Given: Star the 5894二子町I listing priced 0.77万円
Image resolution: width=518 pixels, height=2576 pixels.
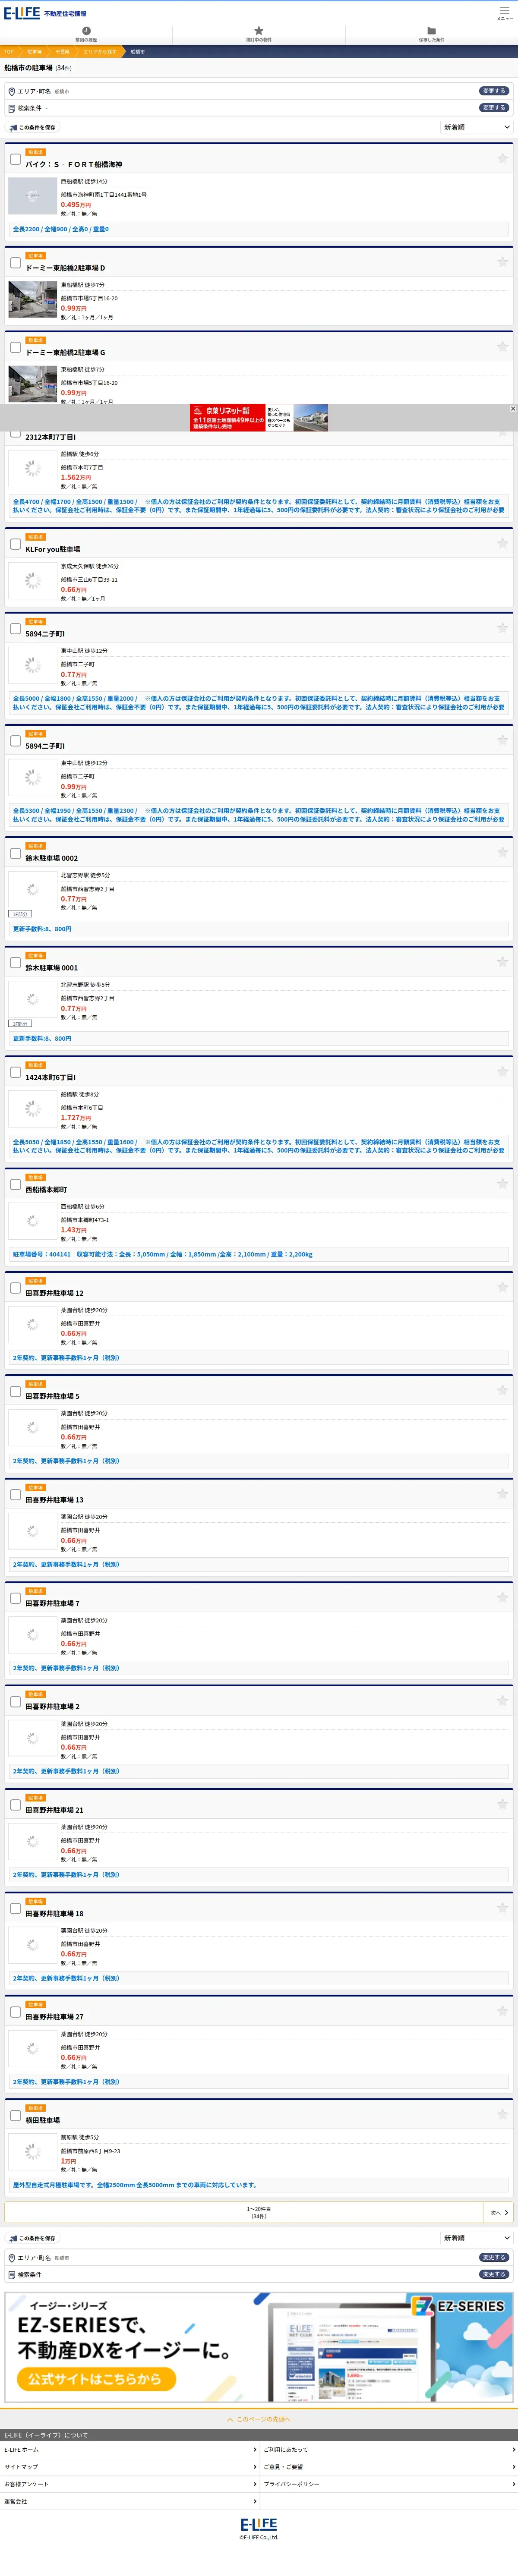Looking at the screenshot, I should (502, 628).
